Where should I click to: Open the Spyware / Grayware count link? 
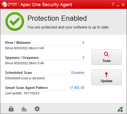coord(83,58)
